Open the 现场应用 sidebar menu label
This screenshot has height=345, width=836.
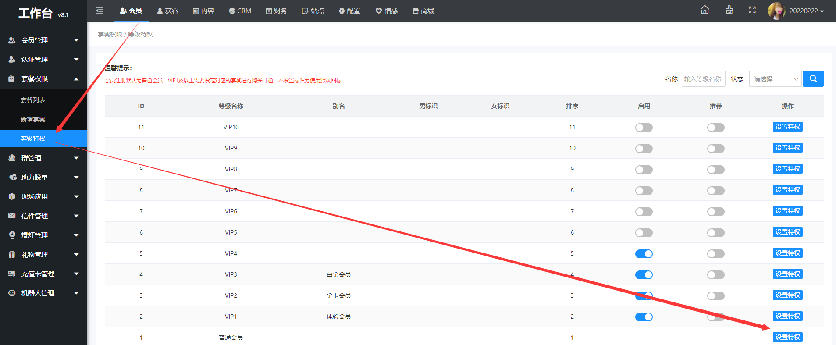[x=35, y=196]
